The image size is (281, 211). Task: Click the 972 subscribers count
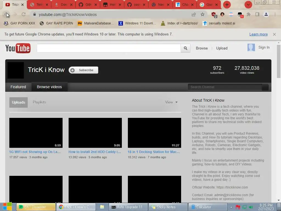(217, 70)
